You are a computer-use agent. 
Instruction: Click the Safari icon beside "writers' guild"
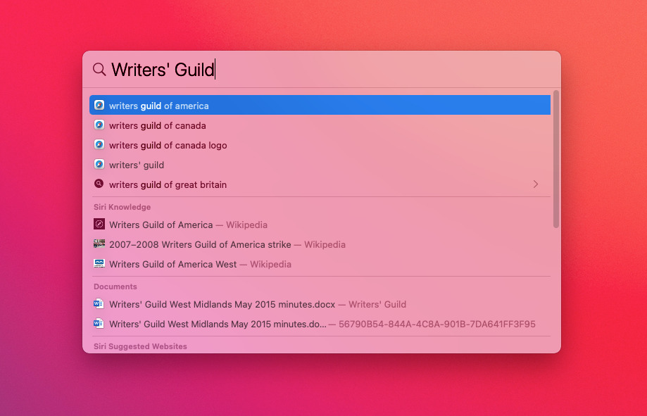coord(99,165)
